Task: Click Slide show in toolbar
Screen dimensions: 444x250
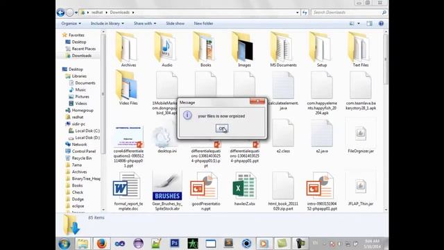Action: click(x=175, y=24)
